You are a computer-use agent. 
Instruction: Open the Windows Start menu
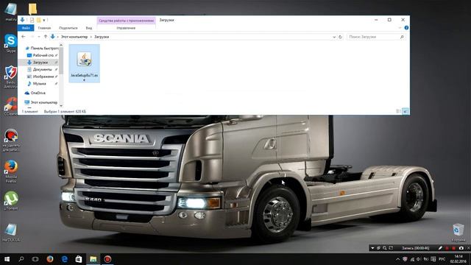[7, 259]
